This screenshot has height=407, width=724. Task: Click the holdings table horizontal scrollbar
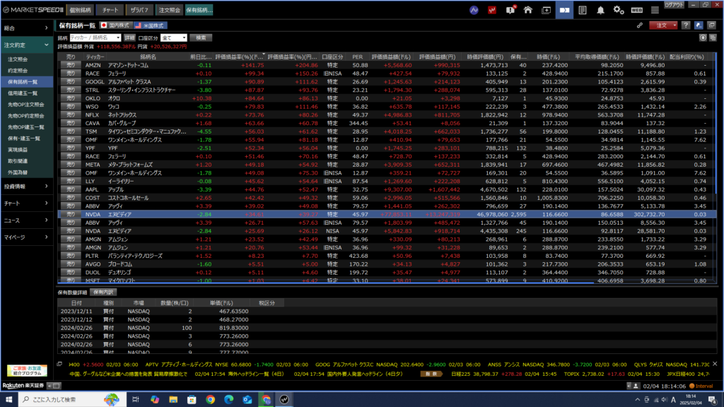coord(326,282)
